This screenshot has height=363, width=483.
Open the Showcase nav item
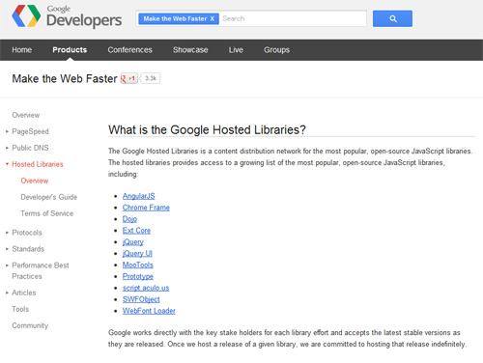pos(190,50)
